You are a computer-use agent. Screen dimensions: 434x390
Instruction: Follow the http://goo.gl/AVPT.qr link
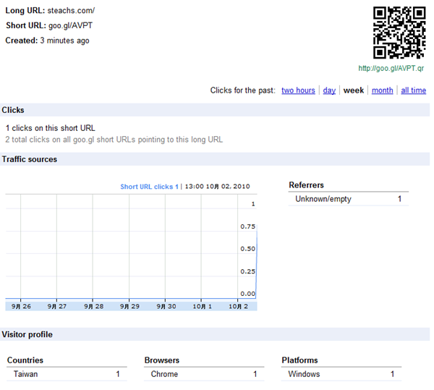pyautogui.click(x=391, y=68)
